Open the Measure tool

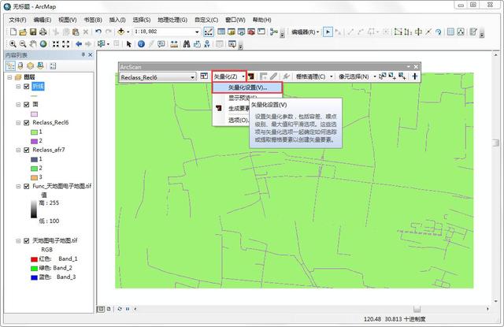tap(174, 44)
